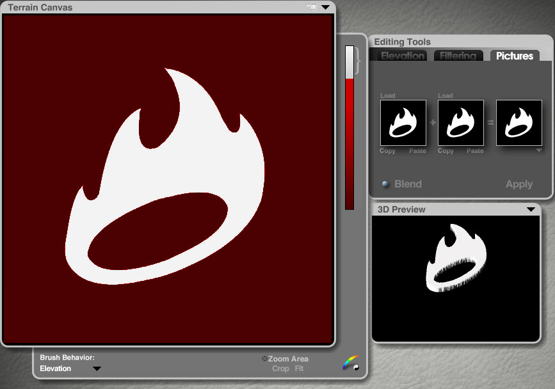The height and width of the screenshot is (389, 555).
Task: Click Paste under the second picture
Action: pos(475,150)
